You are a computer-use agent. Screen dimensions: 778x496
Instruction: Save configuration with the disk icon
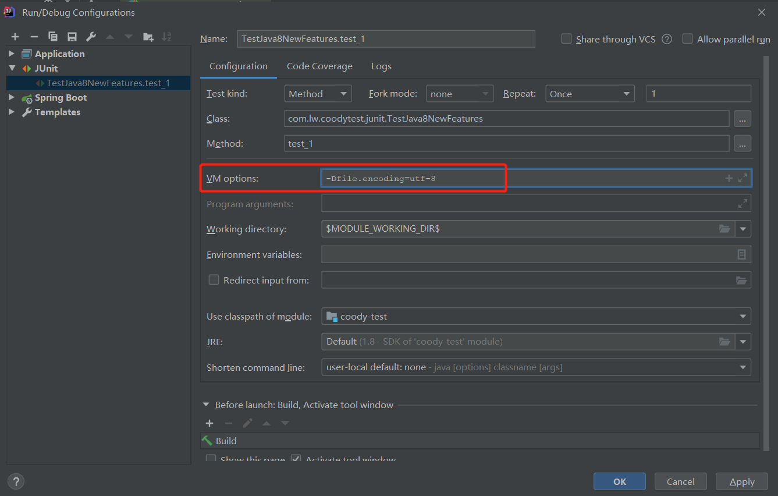pos(72,37)
